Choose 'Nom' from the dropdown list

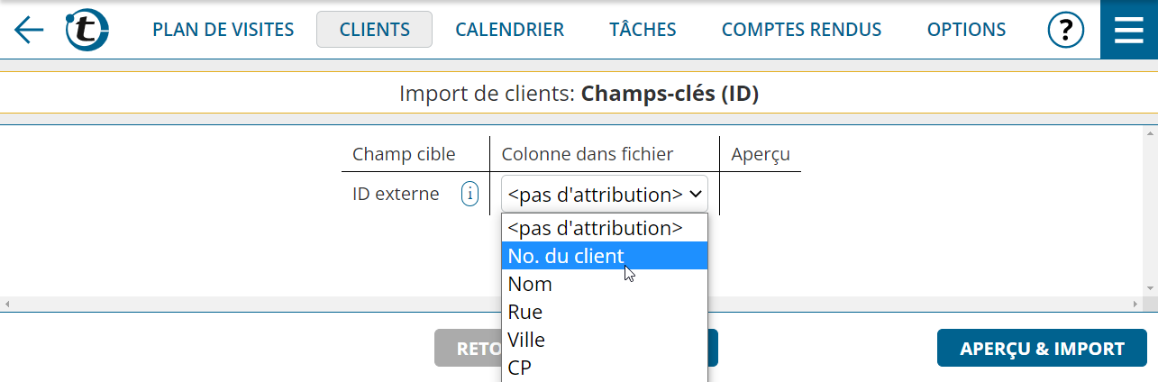tap(605, 284)
